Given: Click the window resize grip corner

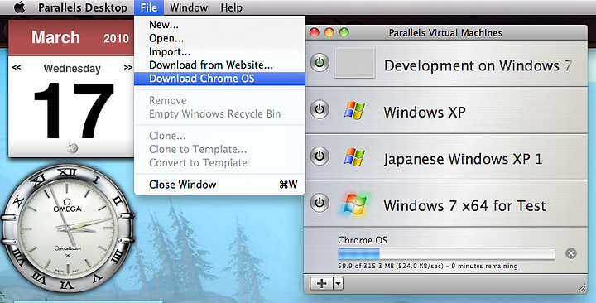Looking at the screenshot, I should [x=582, y=288].
